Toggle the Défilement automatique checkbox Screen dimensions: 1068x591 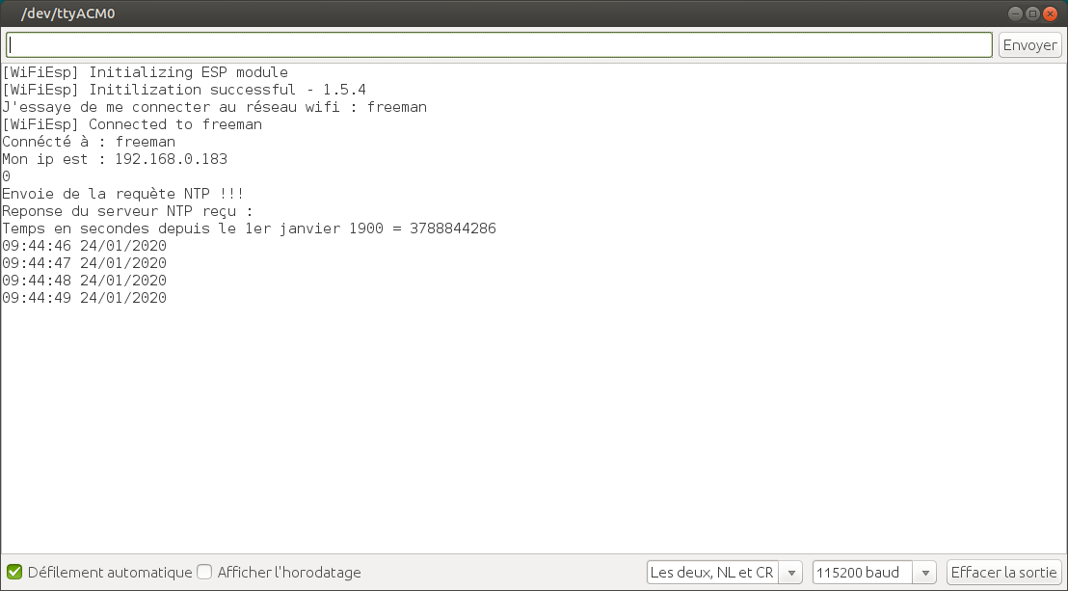[x=14, y=572]
